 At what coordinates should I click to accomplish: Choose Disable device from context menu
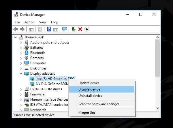pos(102,89)
